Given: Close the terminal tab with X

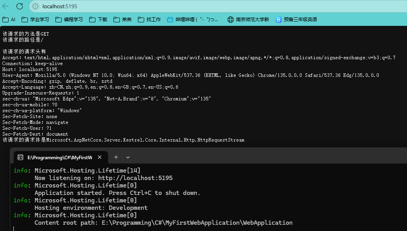Looking at the screenshot, I should click(100, 157).
